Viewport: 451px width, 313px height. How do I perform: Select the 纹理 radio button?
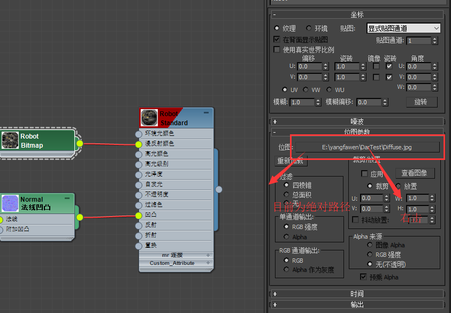tap(277, 28)
